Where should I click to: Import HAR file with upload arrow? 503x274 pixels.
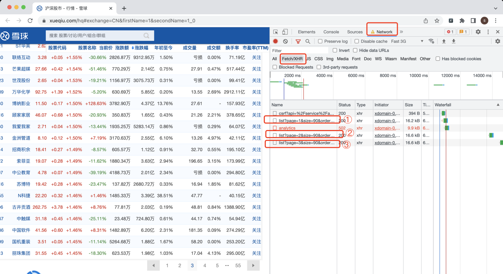(444, 41)
